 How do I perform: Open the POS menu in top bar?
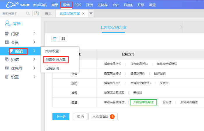click(x=78, y=5)
